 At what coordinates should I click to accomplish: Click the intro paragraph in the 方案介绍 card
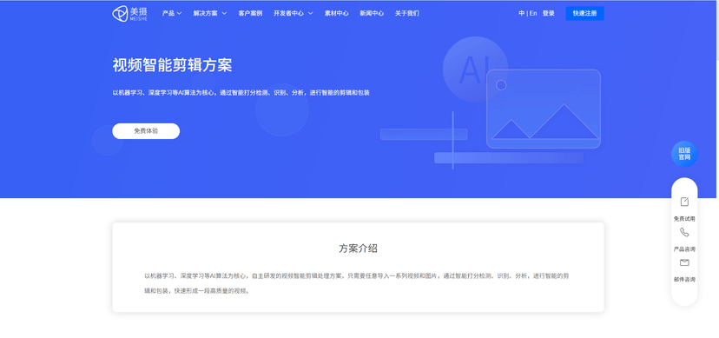357,283
